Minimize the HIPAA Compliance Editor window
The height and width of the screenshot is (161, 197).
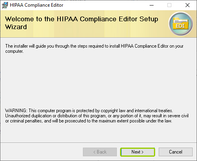pos(152,5)
